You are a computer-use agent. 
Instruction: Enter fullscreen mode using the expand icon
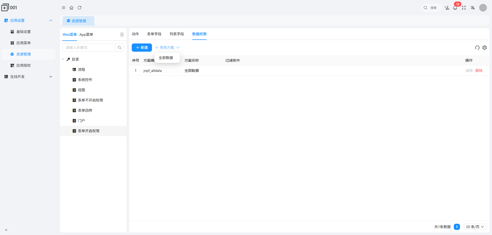[464, 8]
